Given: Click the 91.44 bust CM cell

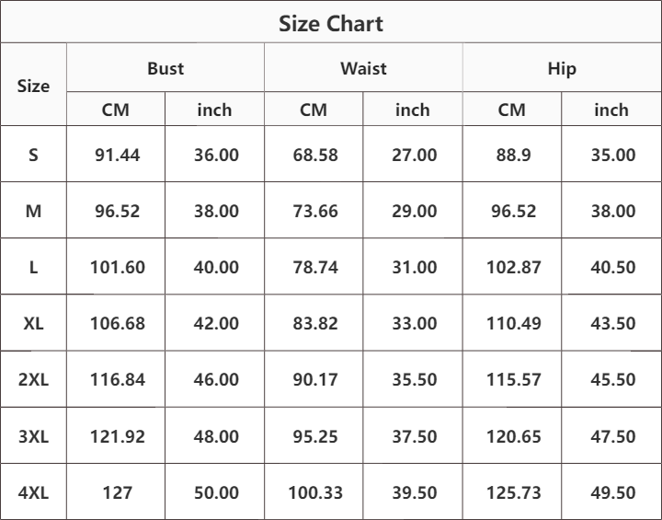Looking at the screenshot, I should [x=117, y=155].
